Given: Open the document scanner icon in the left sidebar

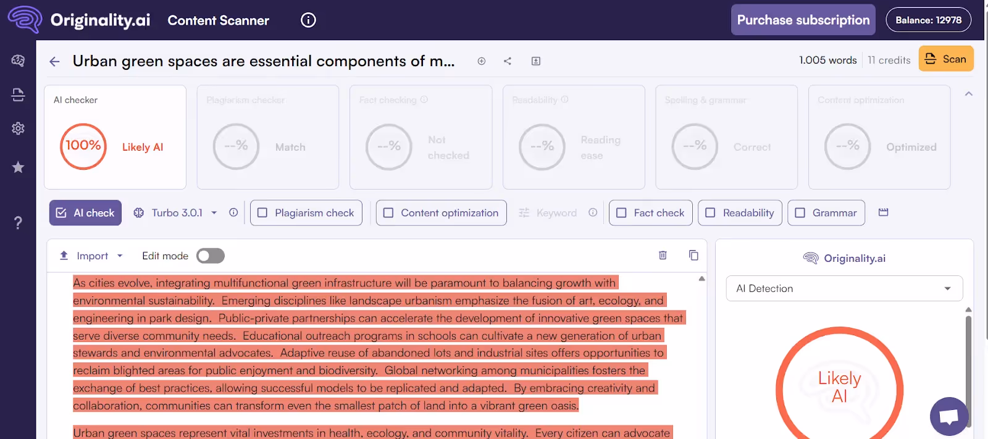Looking at the screenshot, I should pyautogui.click(x=18, y=94).
